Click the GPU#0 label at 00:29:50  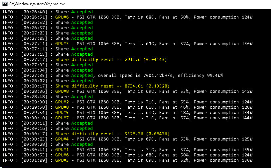tap(62, 107)
